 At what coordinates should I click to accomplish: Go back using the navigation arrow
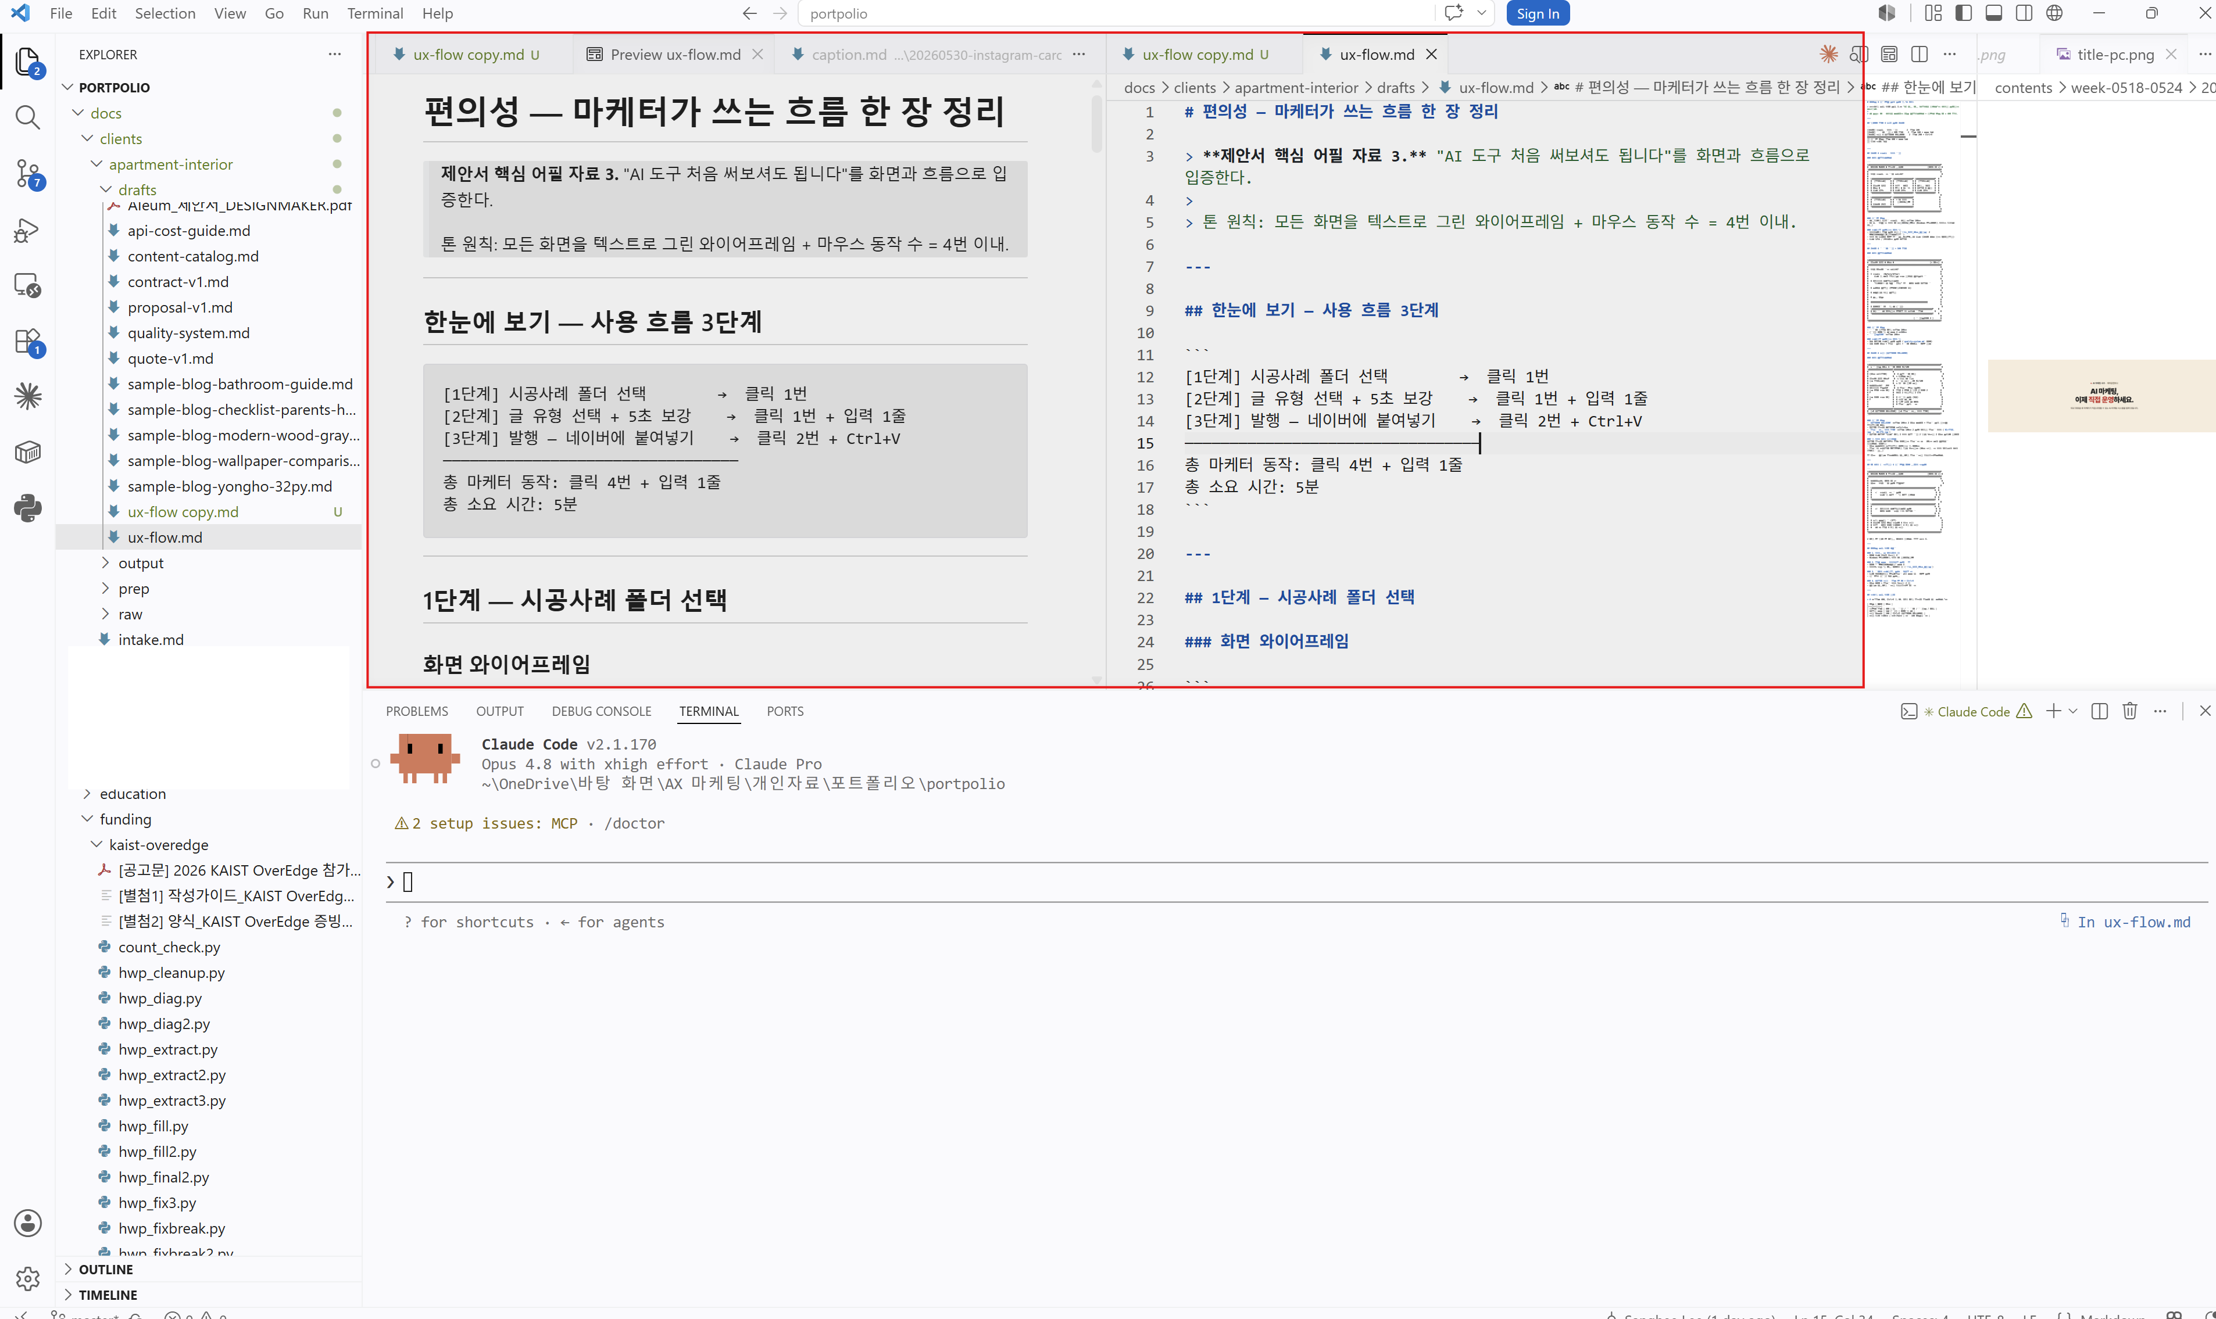pos(750,13)
